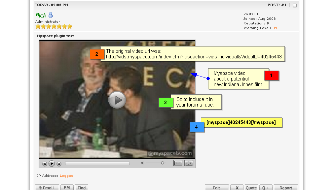The height and width of the screenshot is (190, 333).
Task: Click the Find button
Action: tap(82, 187)
